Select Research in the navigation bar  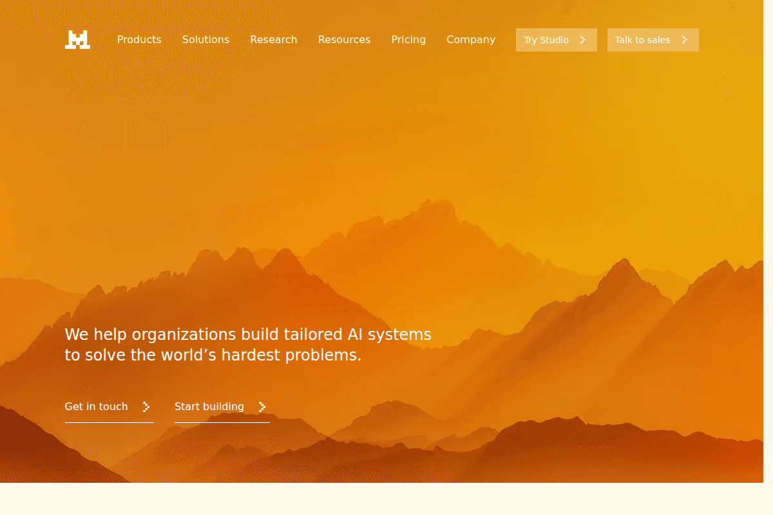[273, 39]
